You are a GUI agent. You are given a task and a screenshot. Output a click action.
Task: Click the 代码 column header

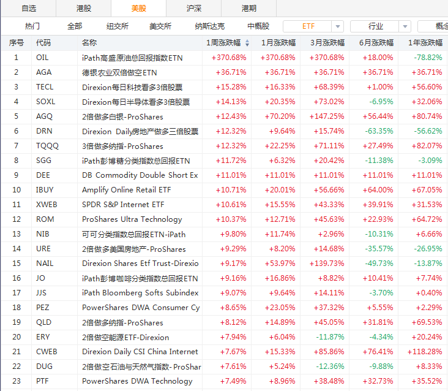point(43,43)
